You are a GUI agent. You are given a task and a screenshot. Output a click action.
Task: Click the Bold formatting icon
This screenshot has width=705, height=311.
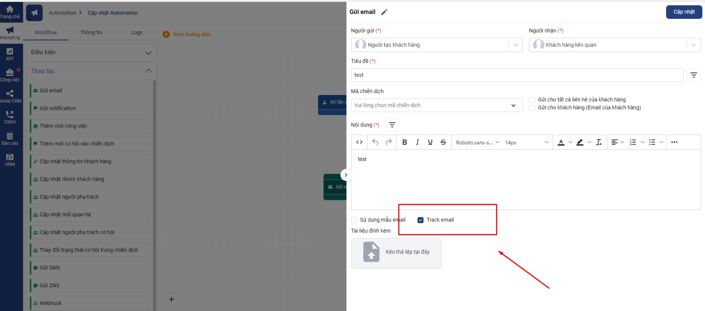pyautogui.click(x=404, y=142)
